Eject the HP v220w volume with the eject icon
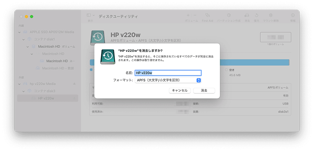The width and height of the screenshot is (314, 151). [x=75, y=98]
